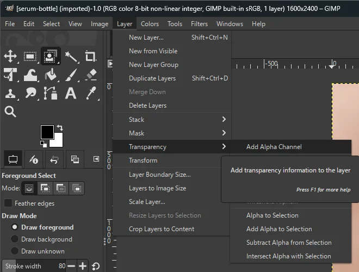This screenshot has width=359, height=272.
Task: Expand the Stack submenu
Action: pos(172,120)
